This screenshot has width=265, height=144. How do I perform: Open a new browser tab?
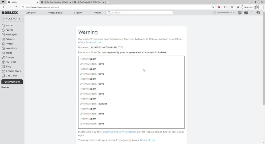108,2
